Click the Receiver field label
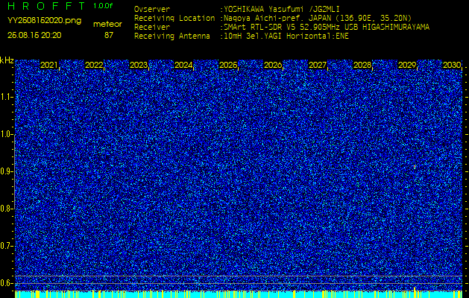 tap(152, 28)
